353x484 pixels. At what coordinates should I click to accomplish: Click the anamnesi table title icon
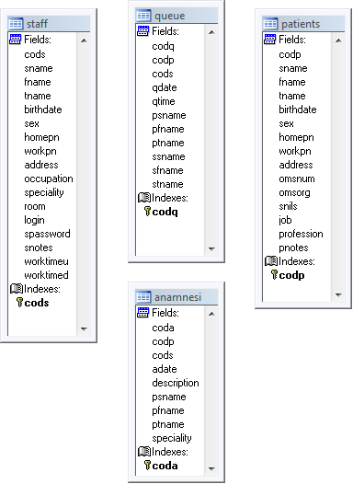pos(143,297)
